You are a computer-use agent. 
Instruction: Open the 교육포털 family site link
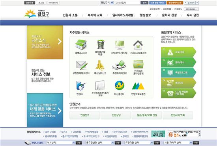click(77, 132)
